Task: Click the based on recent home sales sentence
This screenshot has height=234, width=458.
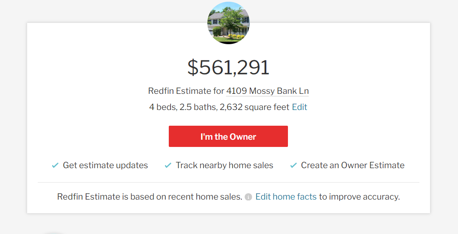Action: point(150,197)
